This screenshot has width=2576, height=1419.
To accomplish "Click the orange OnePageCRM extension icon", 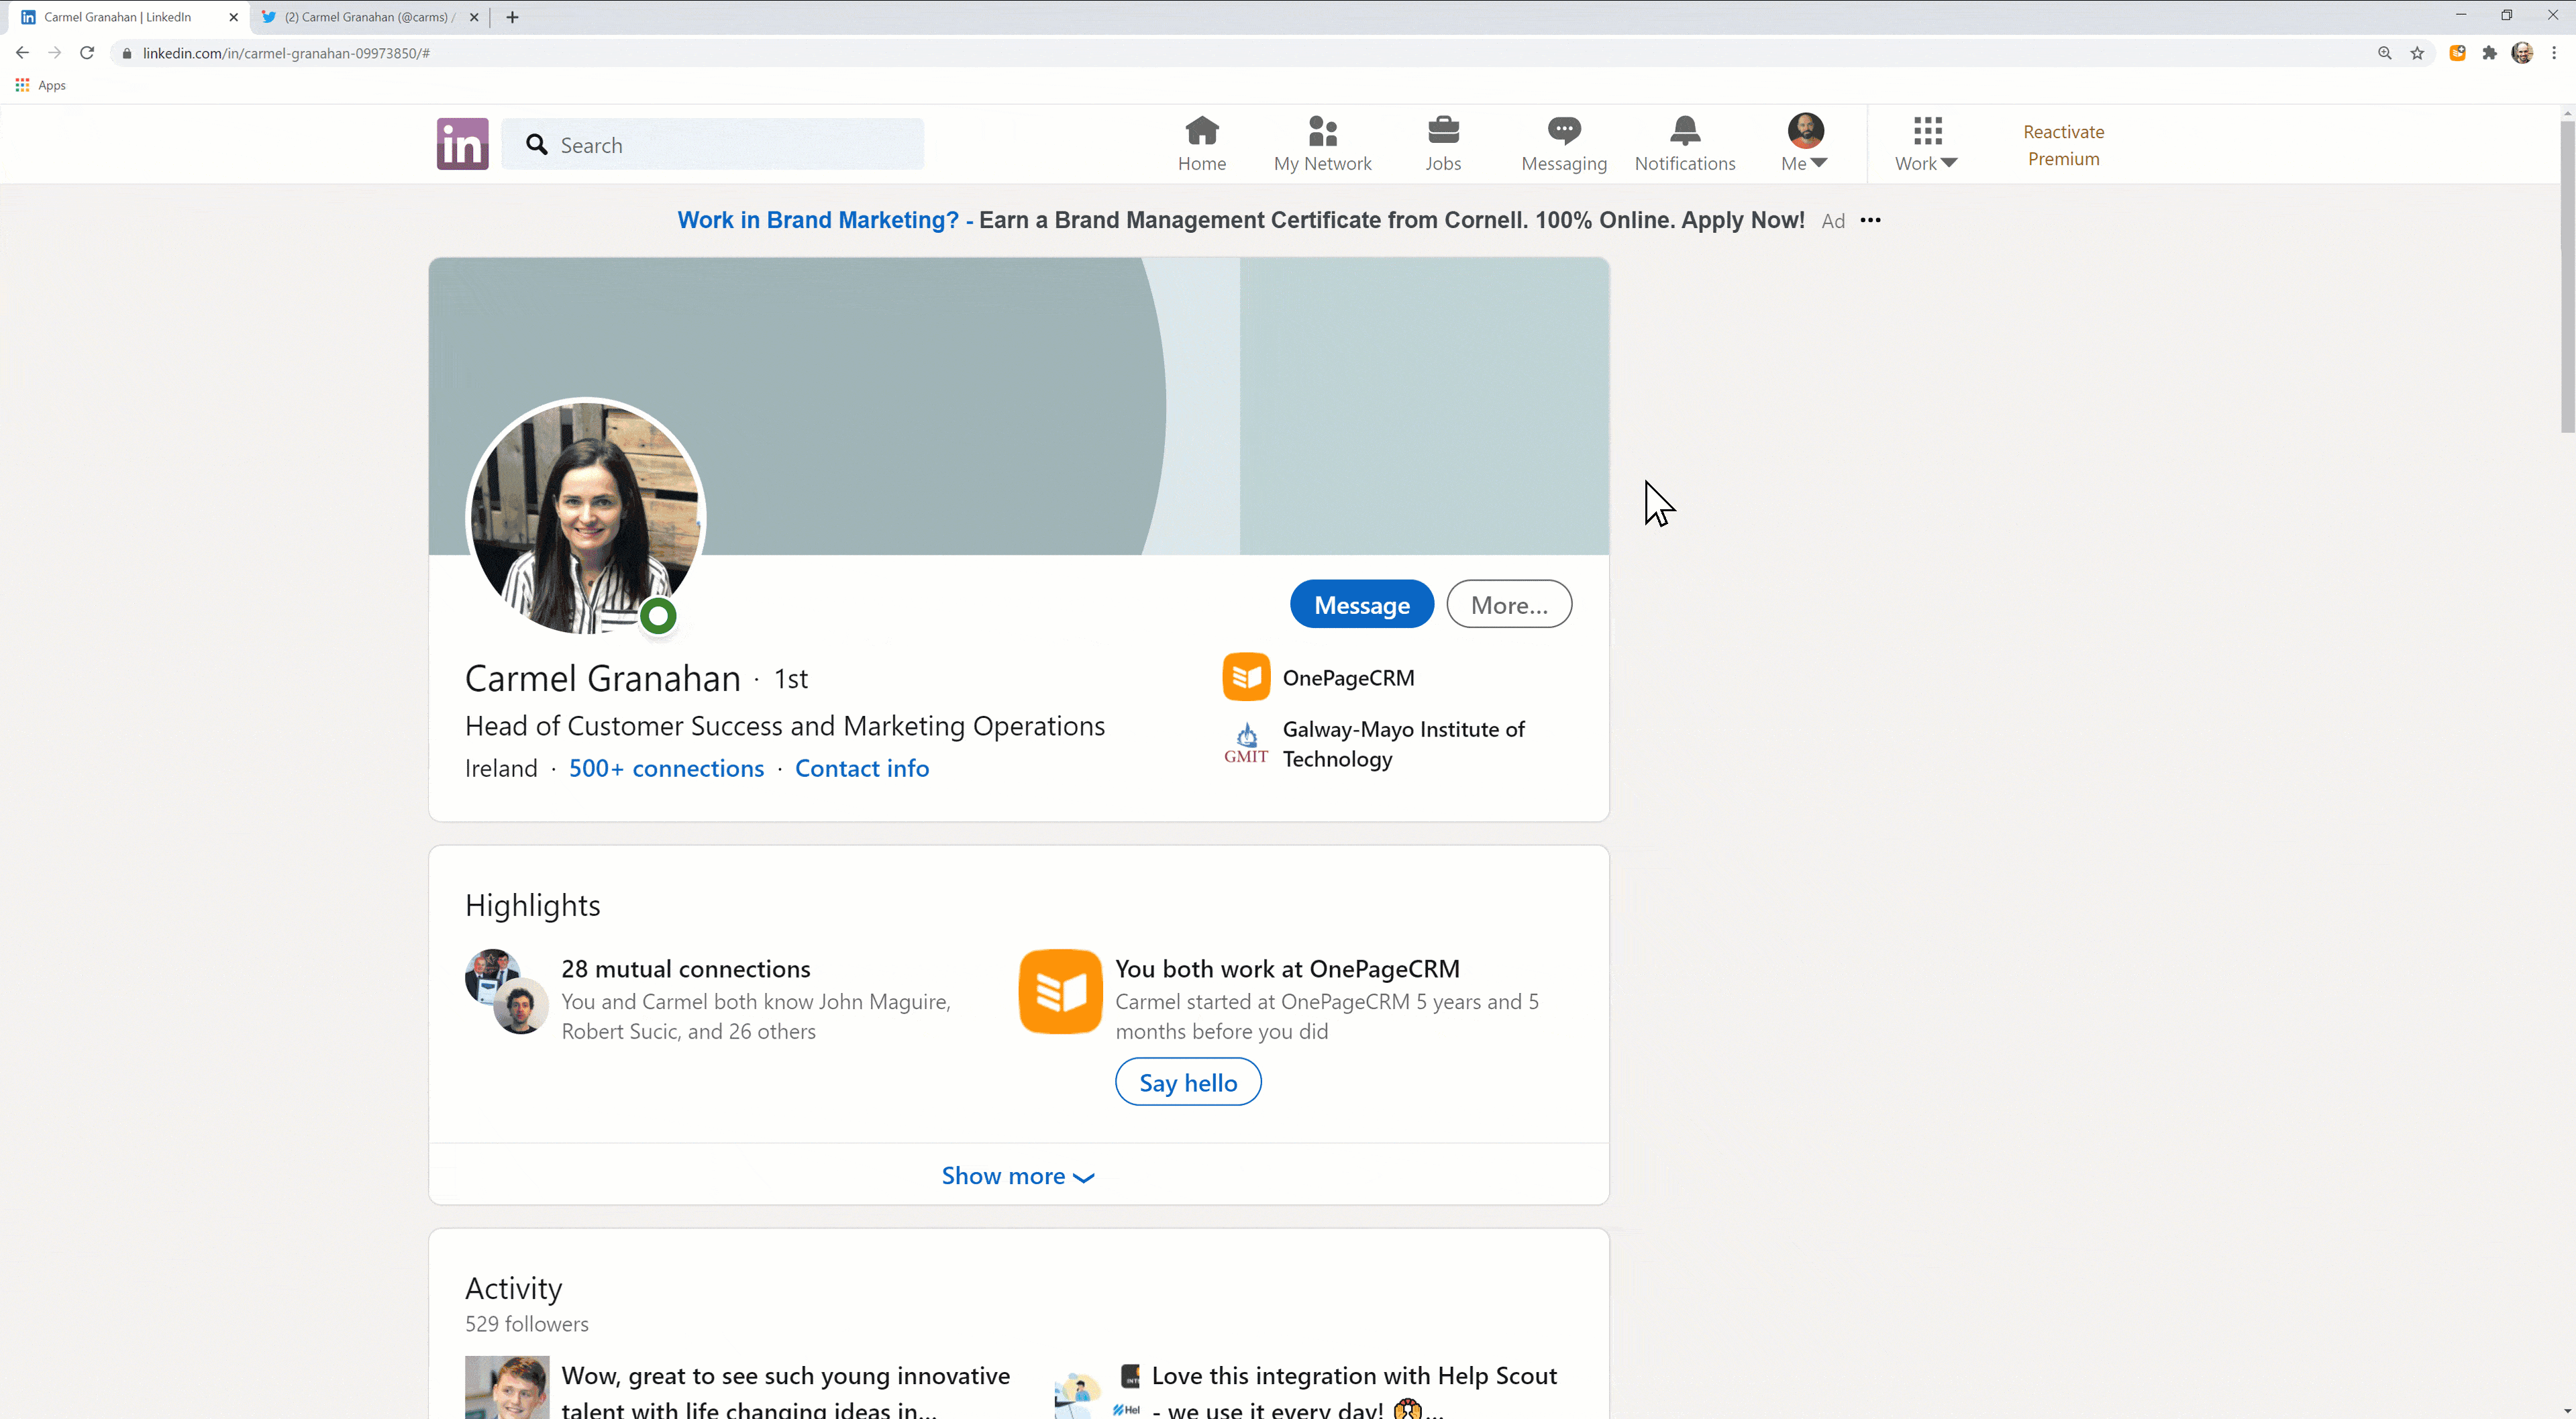I will [x=2457, y=53].
